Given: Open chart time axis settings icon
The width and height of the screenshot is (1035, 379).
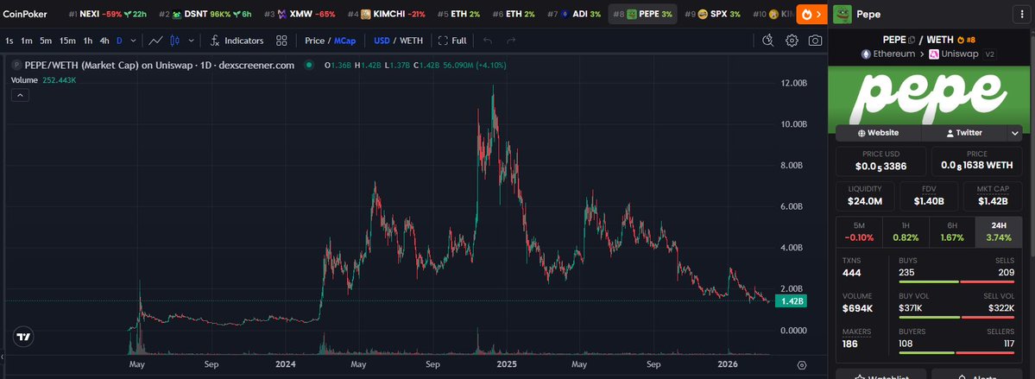Looking at the screenshot, I should pos(802,365).
